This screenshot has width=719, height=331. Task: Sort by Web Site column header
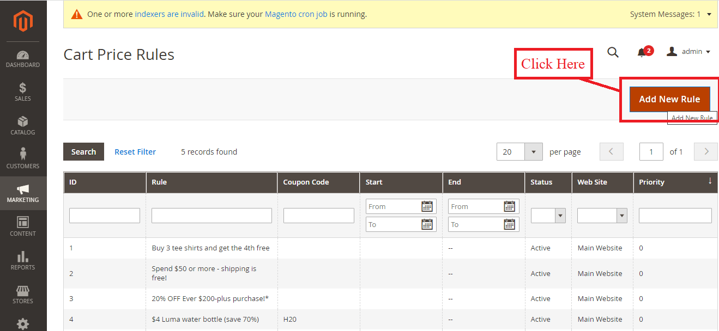[x=602, y=182]
